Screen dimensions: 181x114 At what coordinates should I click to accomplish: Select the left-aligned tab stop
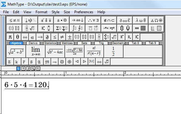18,69
